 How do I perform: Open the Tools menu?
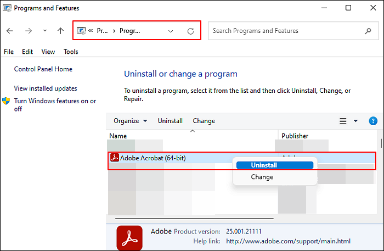71,52
